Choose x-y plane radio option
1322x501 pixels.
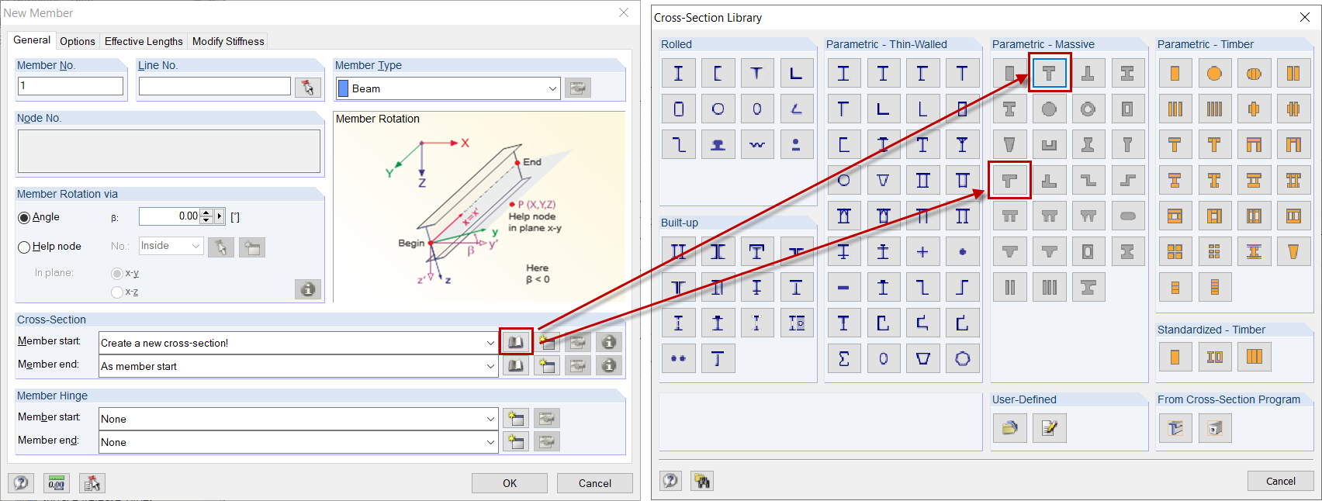[x=117, y=274]
